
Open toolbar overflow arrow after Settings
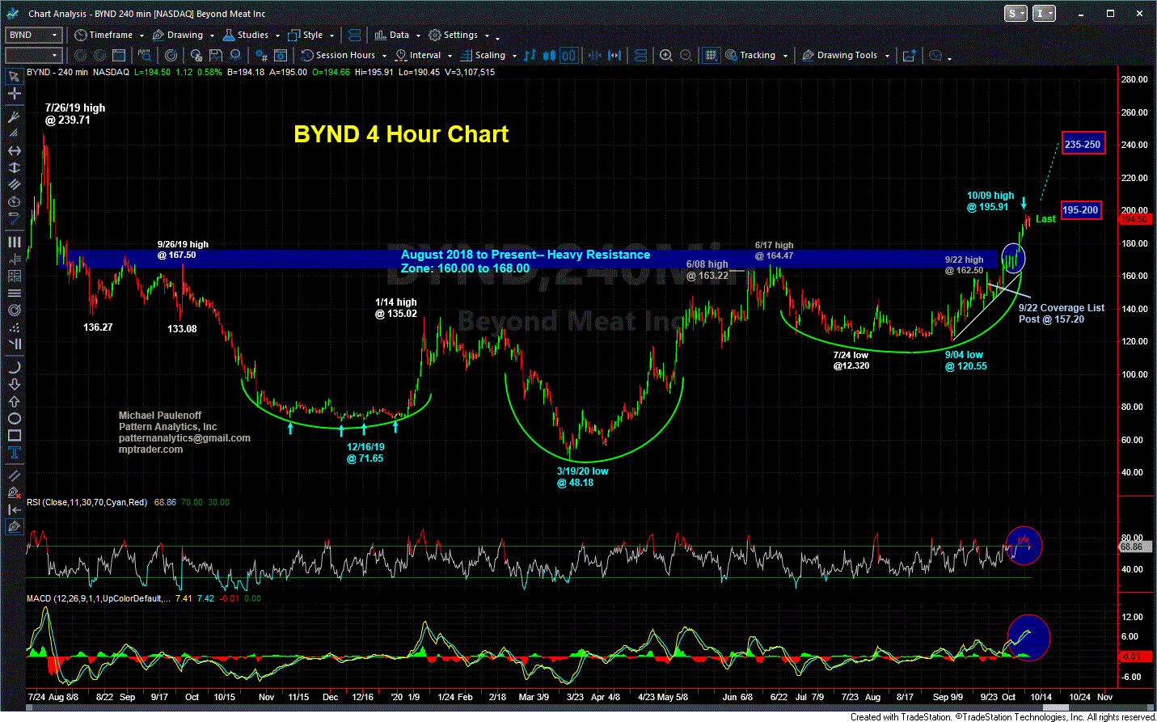497,37
